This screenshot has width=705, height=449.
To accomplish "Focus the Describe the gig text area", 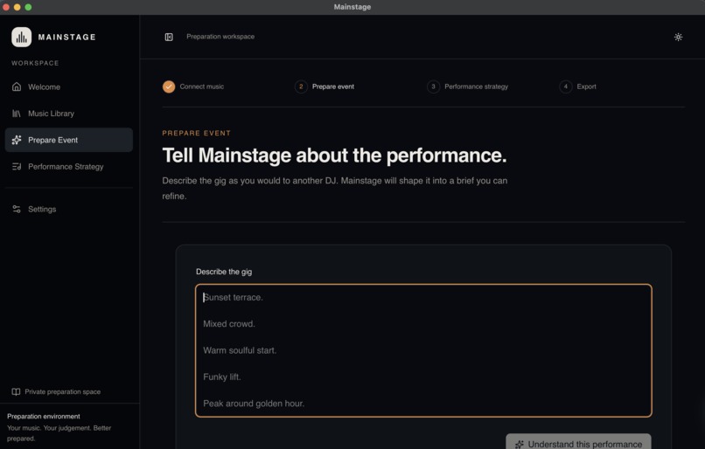I will pyautogui.click(x=423, y=350).
